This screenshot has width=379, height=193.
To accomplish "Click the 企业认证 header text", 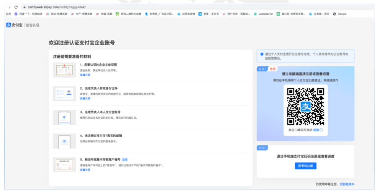I will (33, 25).
